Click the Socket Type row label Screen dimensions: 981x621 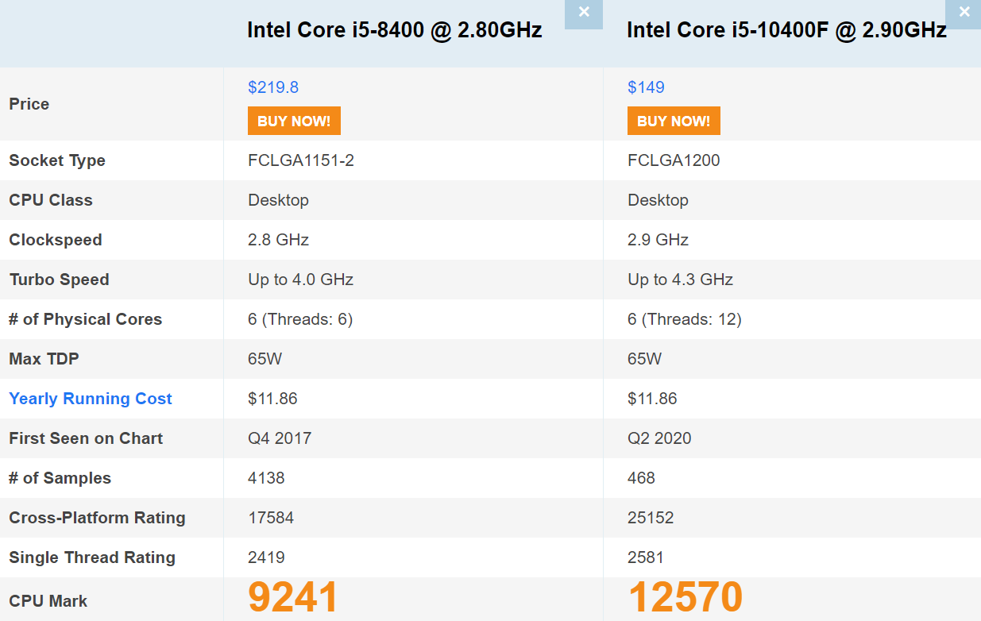[x=57, y=160]
